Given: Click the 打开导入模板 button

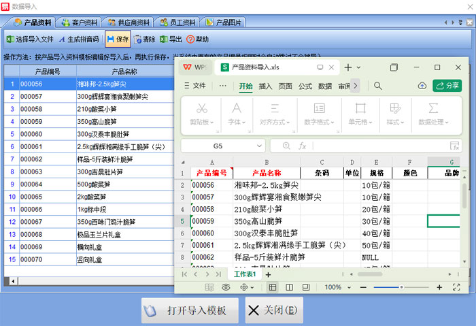Looking at the screenshot, I should [190, 310].
